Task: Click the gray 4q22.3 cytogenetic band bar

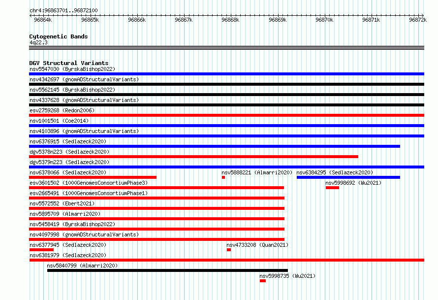Action: pos(226,48)
